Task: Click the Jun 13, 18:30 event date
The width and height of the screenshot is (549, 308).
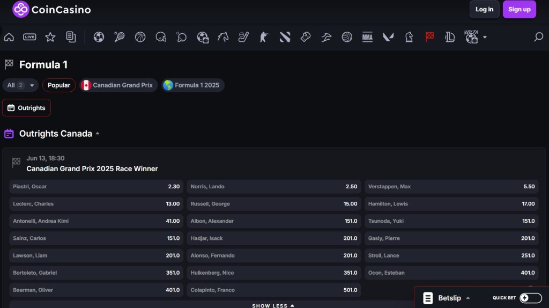Action: pyautogui.click(x=46, y=158)
